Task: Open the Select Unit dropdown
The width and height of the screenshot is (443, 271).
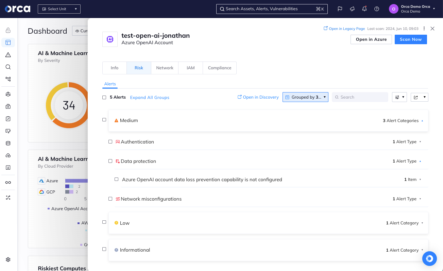Action: click(x=59, y=9)
